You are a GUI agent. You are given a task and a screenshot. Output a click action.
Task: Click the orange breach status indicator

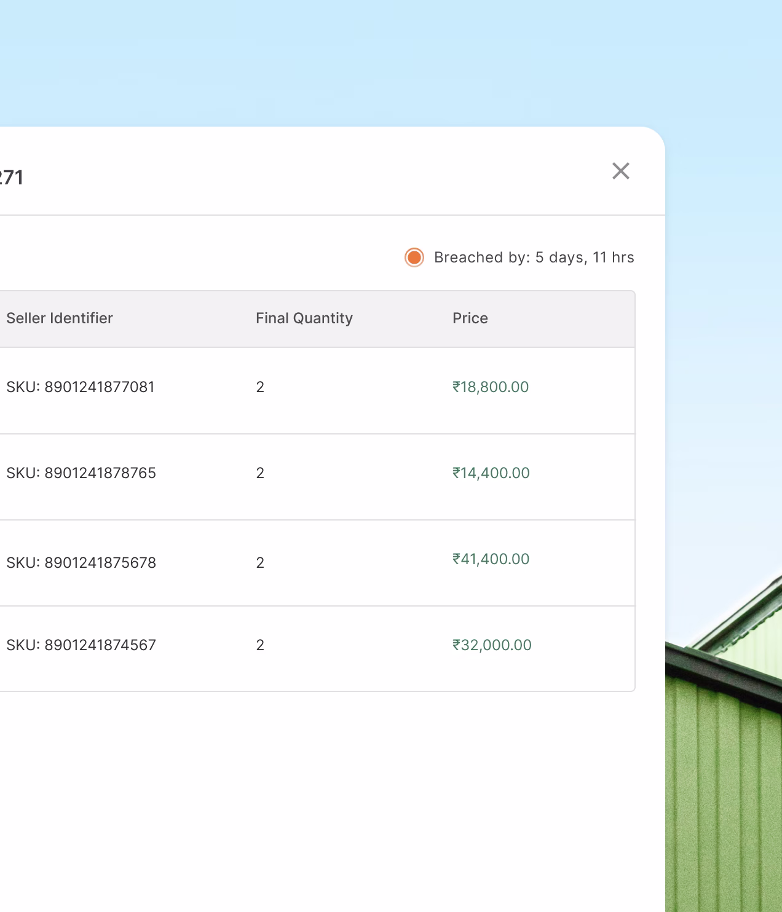[x=414, y=257]
